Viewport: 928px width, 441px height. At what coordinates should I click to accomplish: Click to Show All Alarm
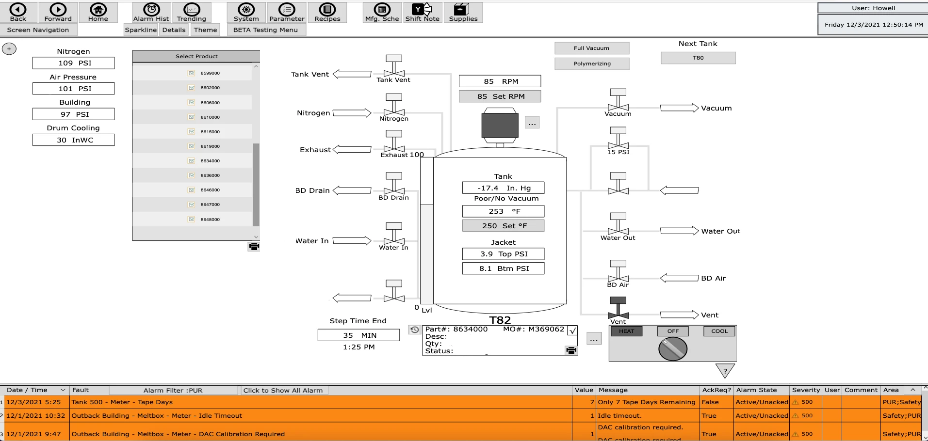[x=283, y=390]
